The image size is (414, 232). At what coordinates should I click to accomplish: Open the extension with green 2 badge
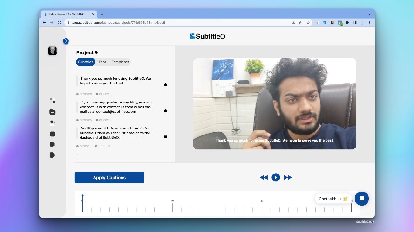(340, 23)
